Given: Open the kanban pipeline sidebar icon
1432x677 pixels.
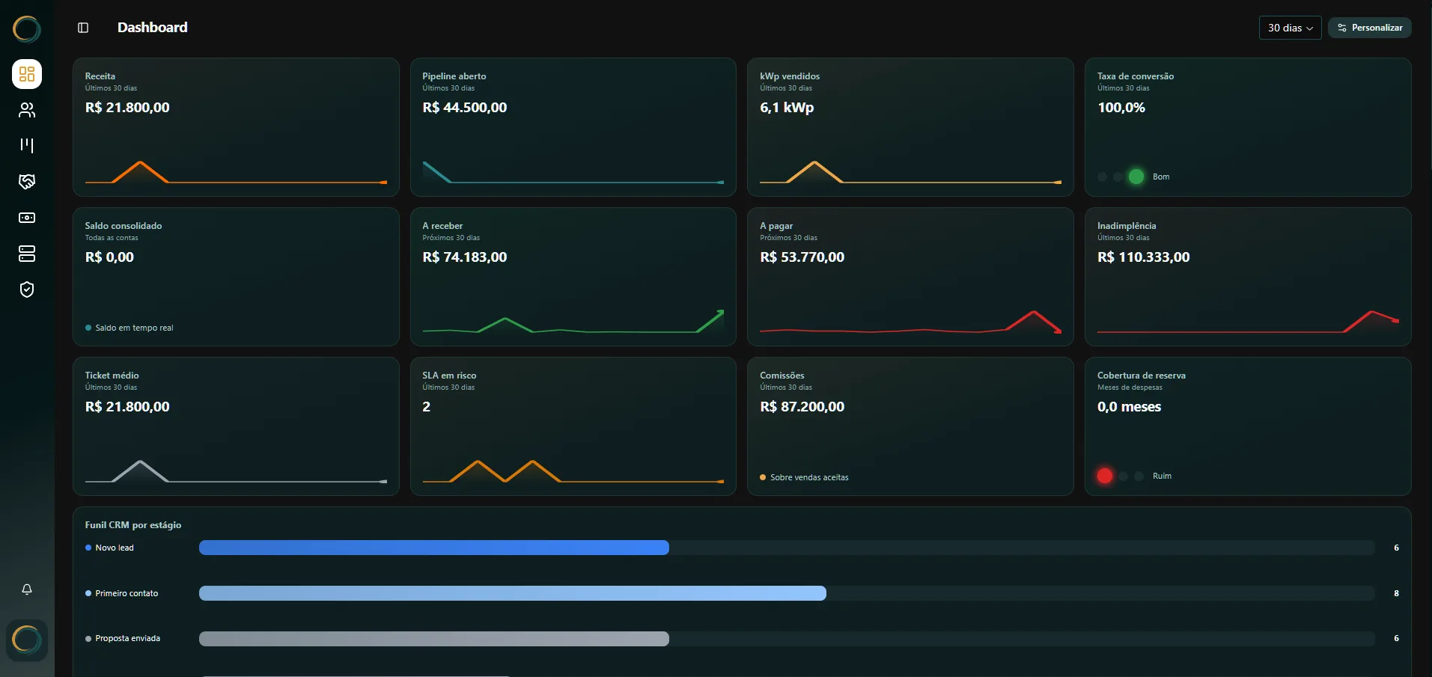Looking at the screenshot, I should click(x=27, y=146).
